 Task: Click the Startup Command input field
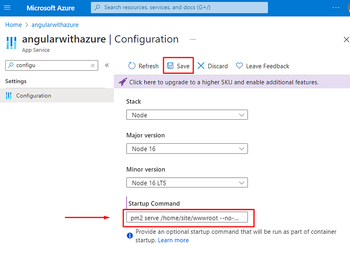(187, 218)
